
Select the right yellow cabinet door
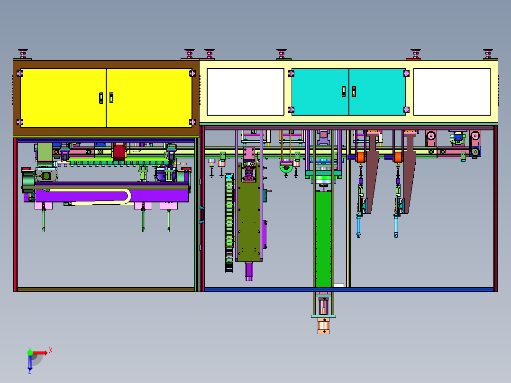coord(149,98)
